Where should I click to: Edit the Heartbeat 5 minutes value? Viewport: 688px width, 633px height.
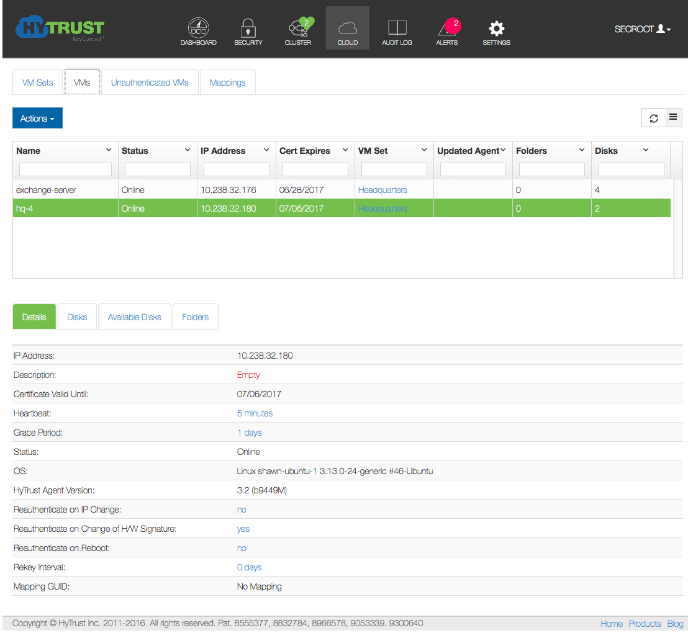pyautogui.click(x=255, y=413)
